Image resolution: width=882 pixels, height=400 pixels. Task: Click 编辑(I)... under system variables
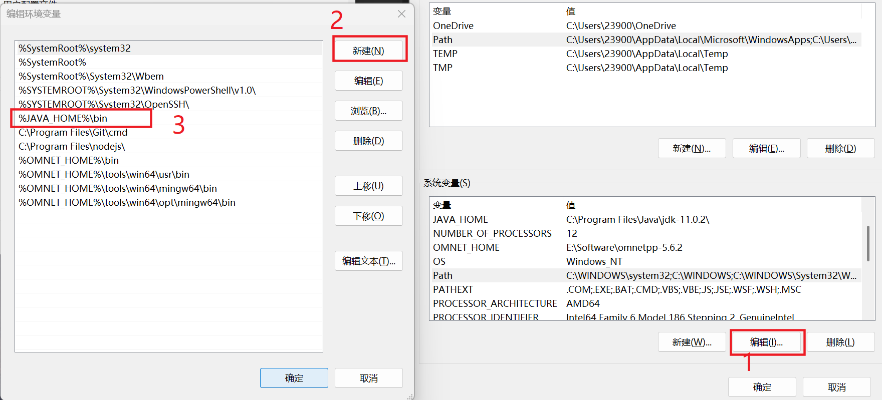(766, 342)
